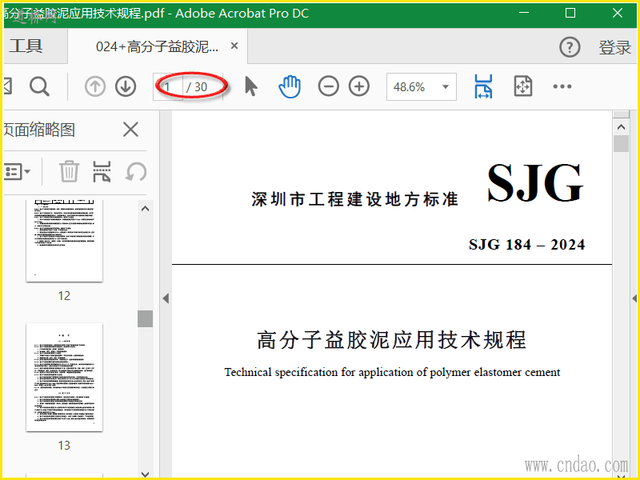Maximize the Acrobat window
Viewport: 640px width, 480px height.
click(570, 13)
